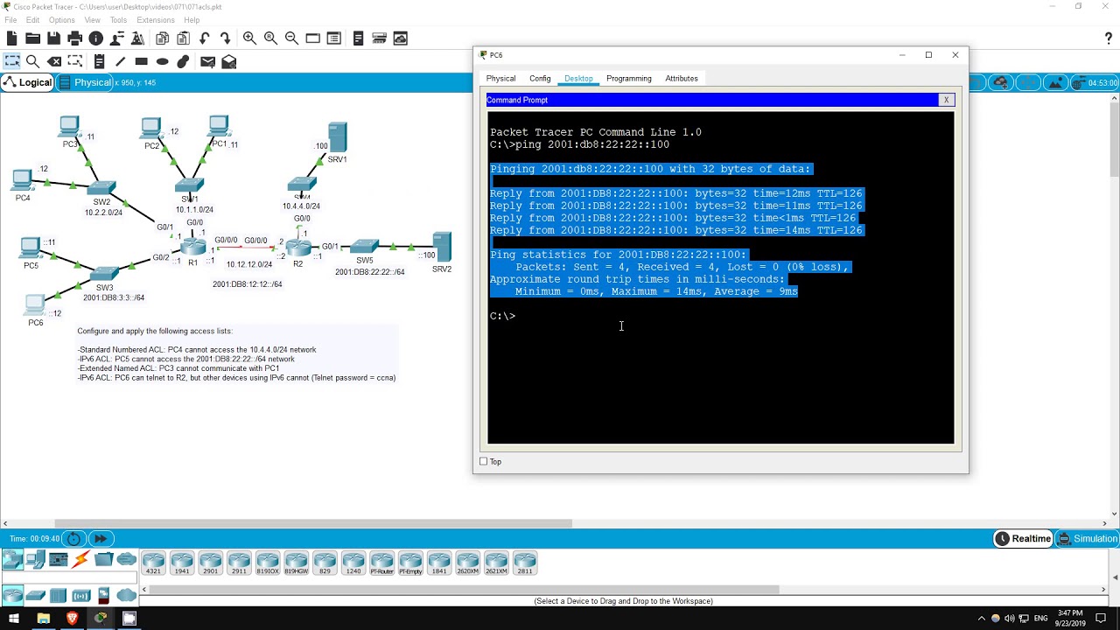Tick the Top checkbox in PC6 window
1120x630 pixels.
pyautogui.click(x=483, y=461)
